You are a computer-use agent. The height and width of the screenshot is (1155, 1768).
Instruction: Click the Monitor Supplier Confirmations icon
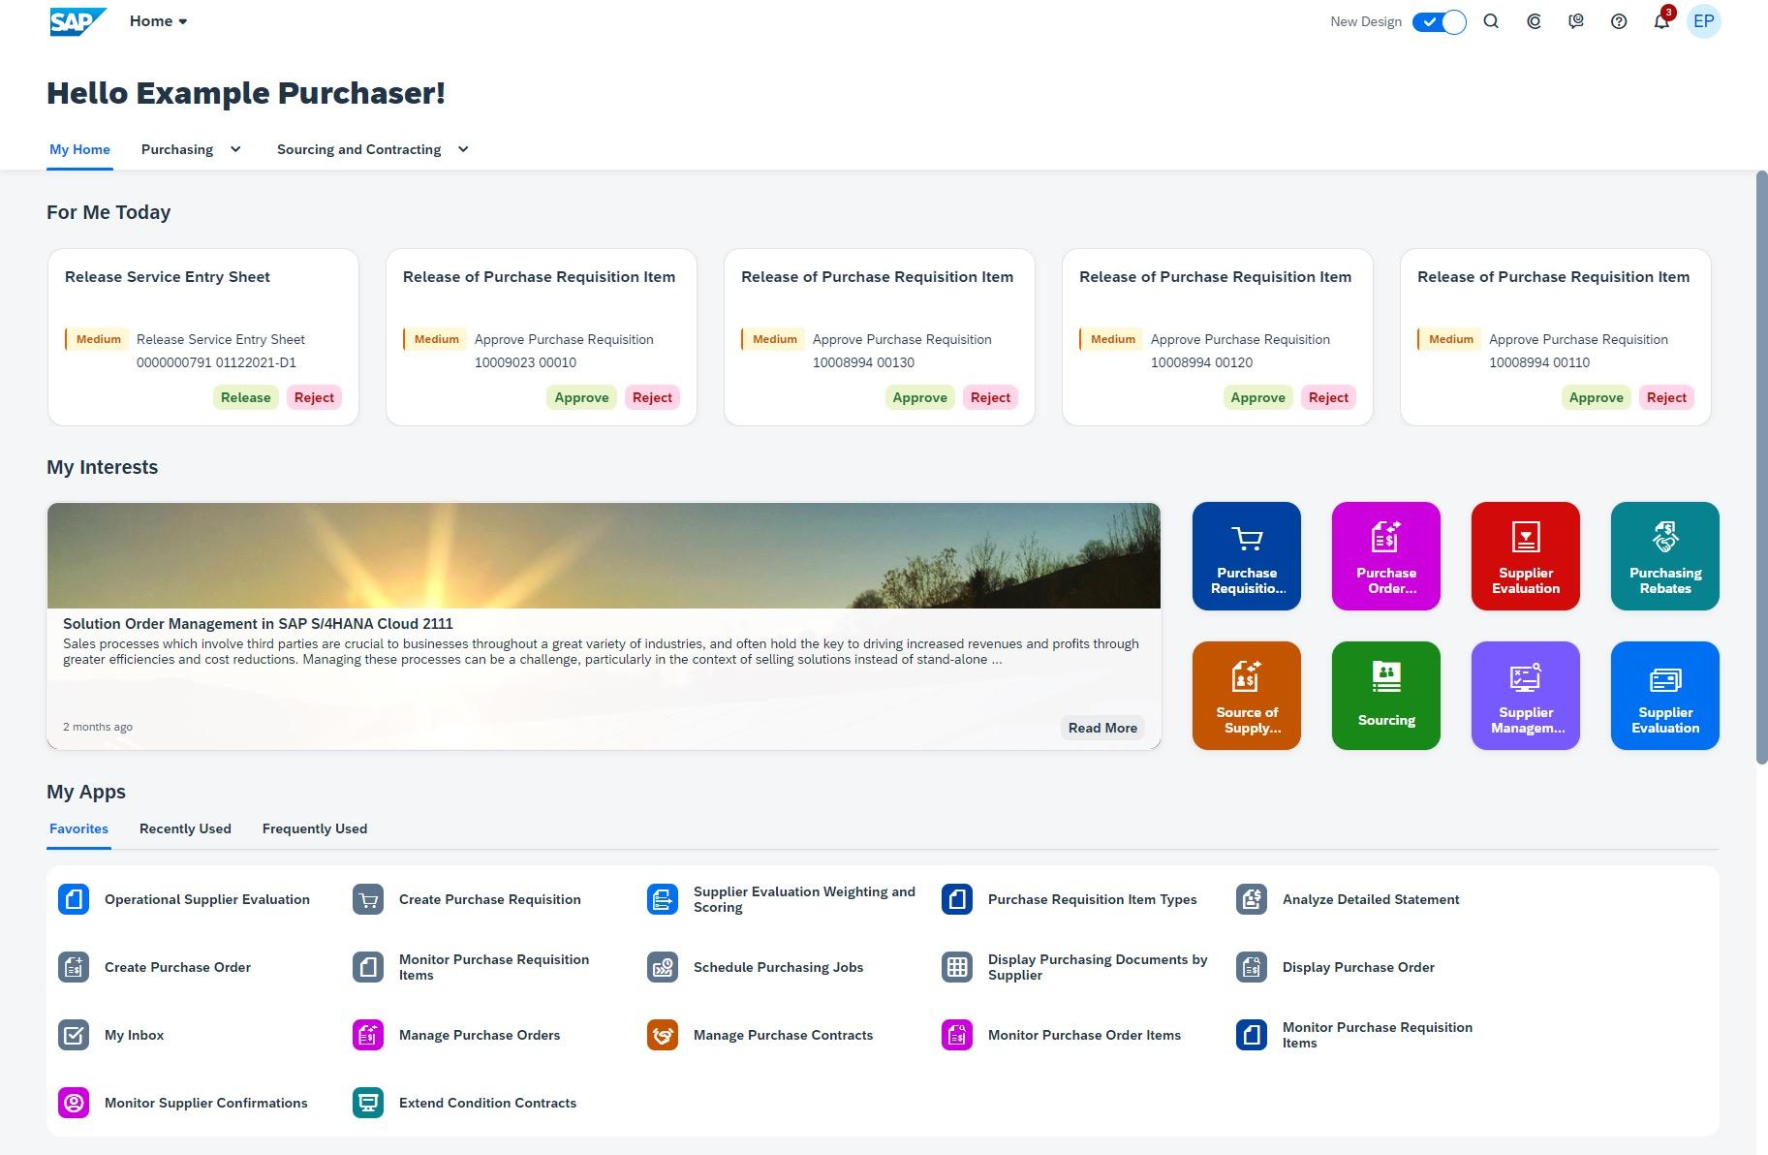pyautogui.click(x=74, y=1103)
